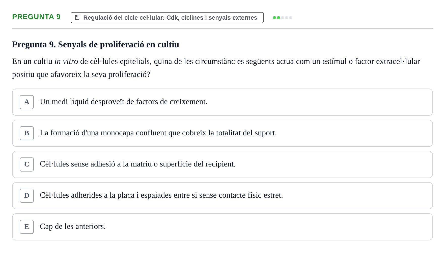445x253 pixels.
Task: Select answer option C letter box
Action: tap(27, 164)
